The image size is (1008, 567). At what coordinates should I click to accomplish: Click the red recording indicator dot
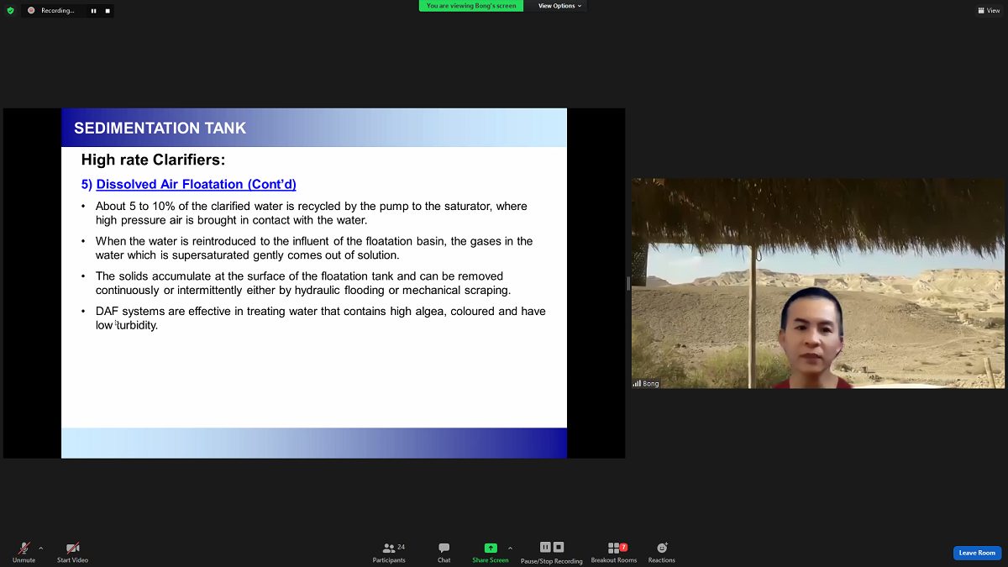[x=31, y=11]
